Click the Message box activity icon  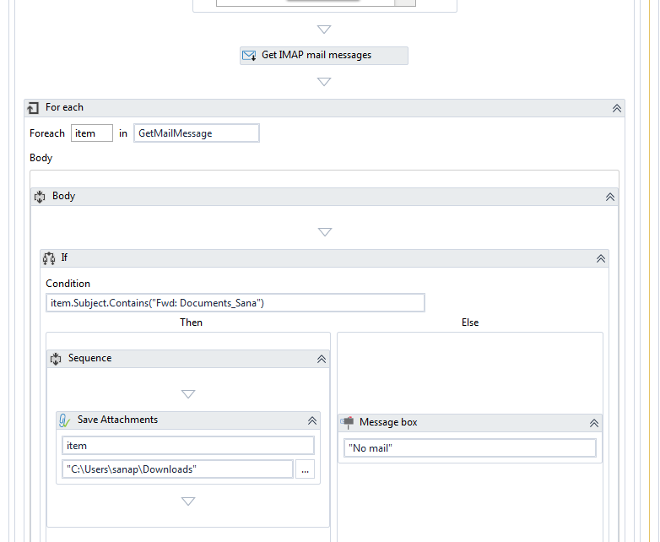(347, 422)
